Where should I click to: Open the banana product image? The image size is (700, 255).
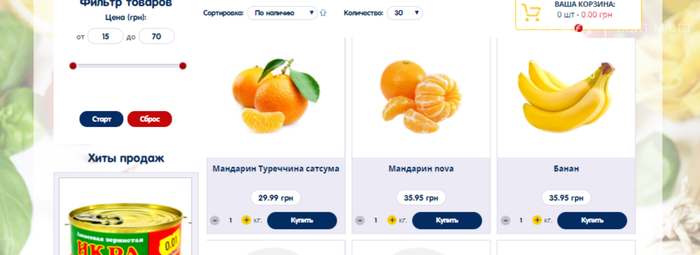point(566,97)
